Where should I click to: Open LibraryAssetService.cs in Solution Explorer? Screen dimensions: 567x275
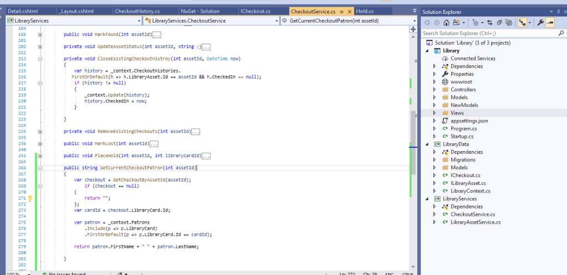coord(475,222)
